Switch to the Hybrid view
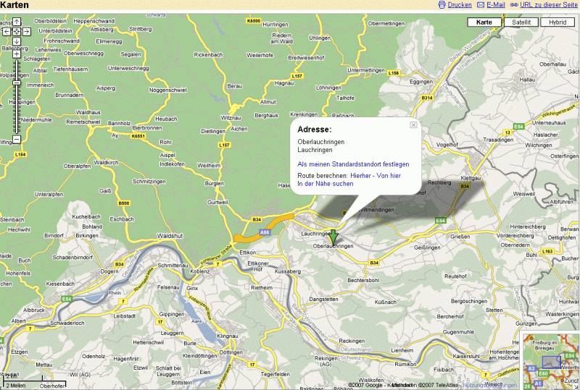The width and height of the screenshot is (580, 390). click(x=558, y=22)
